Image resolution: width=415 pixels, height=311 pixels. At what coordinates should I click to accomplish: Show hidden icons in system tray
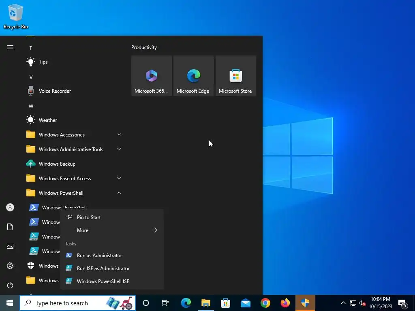coord(343,303)
